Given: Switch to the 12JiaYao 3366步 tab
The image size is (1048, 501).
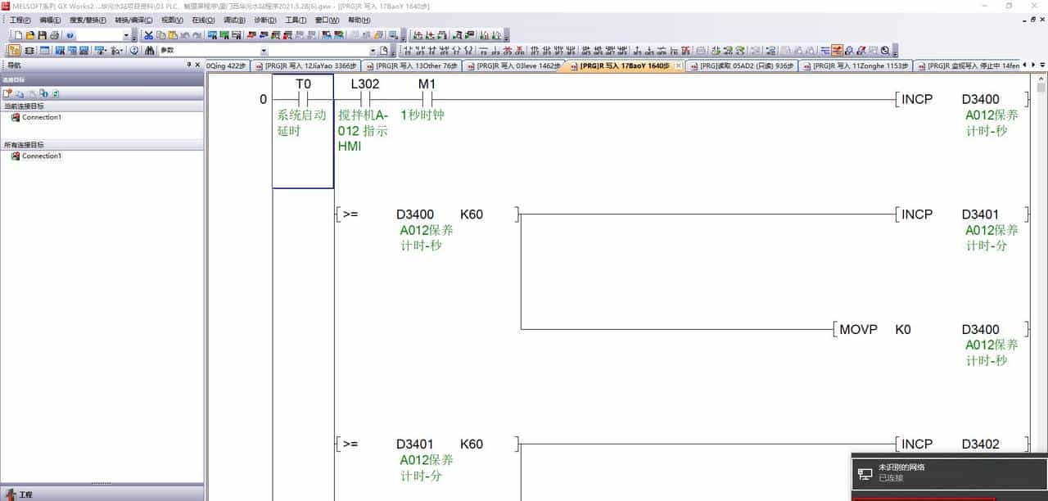Looking at the screenshot, I should coord(306,66).
